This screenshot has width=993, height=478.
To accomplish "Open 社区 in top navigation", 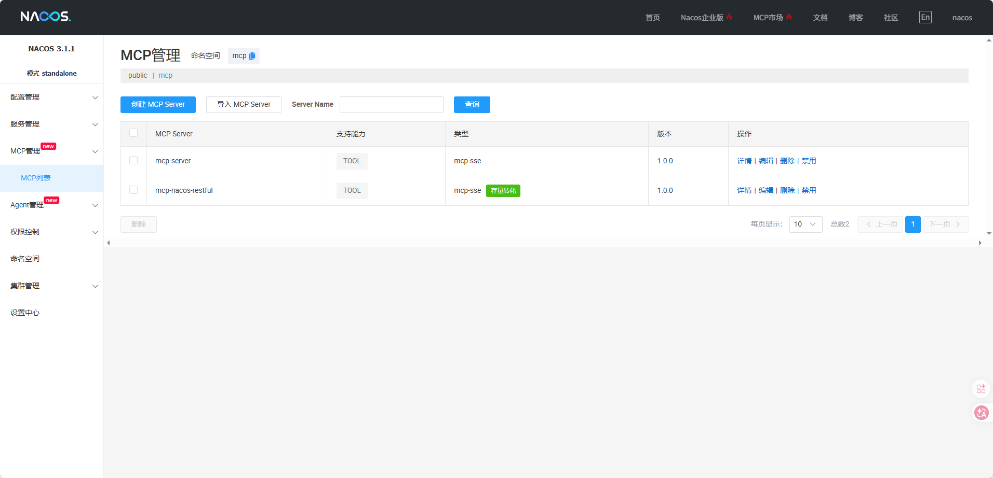I will (x=891, y=18).
